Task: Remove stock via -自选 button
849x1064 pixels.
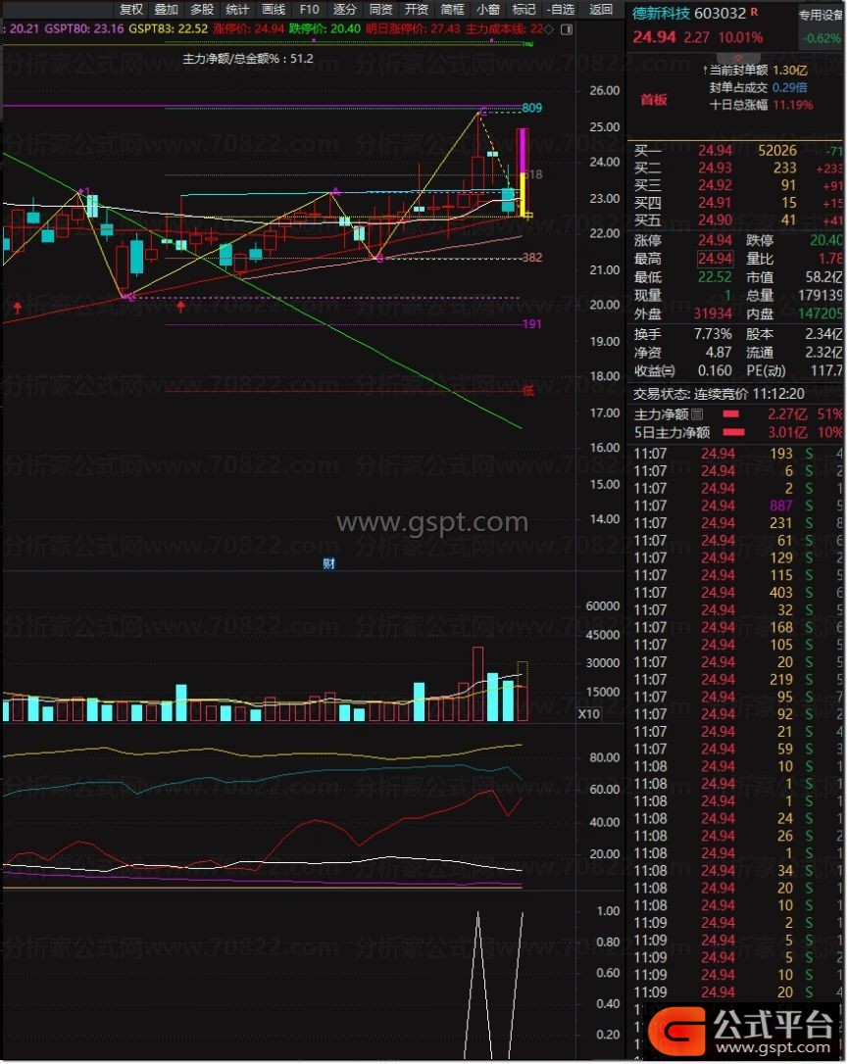Action: coord(561,10)
